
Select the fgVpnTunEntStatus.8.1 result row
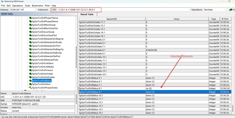coord(155,88)
